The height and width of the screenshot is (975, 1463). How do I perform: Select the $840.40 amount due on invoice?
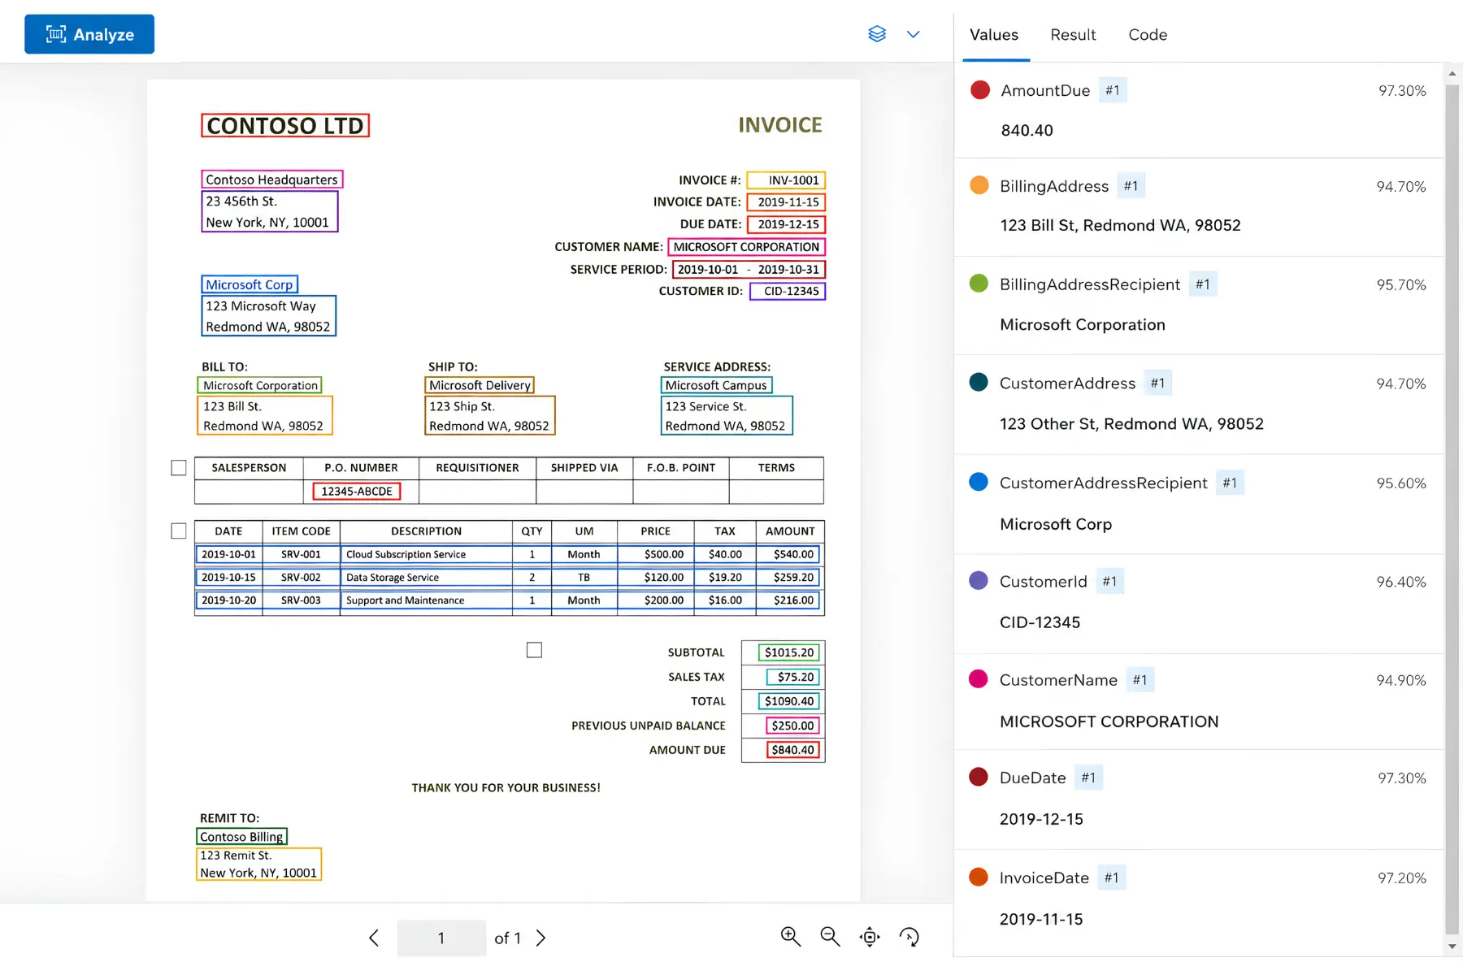click(793, 750)
